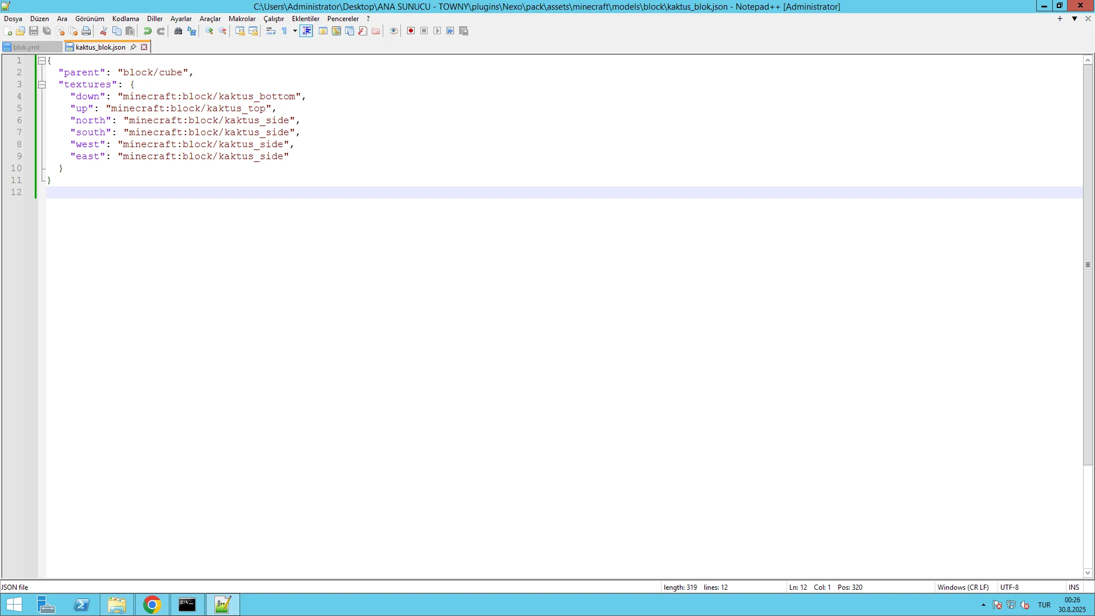Click the Open file folder icon
The height and width of the screenshot is (616, 1095).
pyautogui.click(x=21, y=31)
